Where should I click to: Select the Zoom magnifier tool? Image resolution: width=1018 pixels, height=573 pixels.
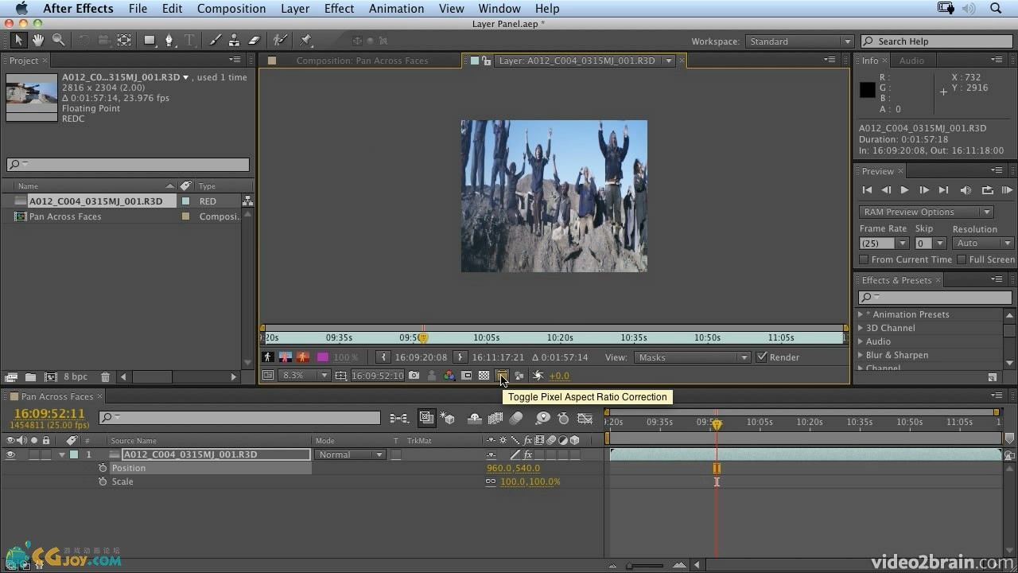(59, 40)
